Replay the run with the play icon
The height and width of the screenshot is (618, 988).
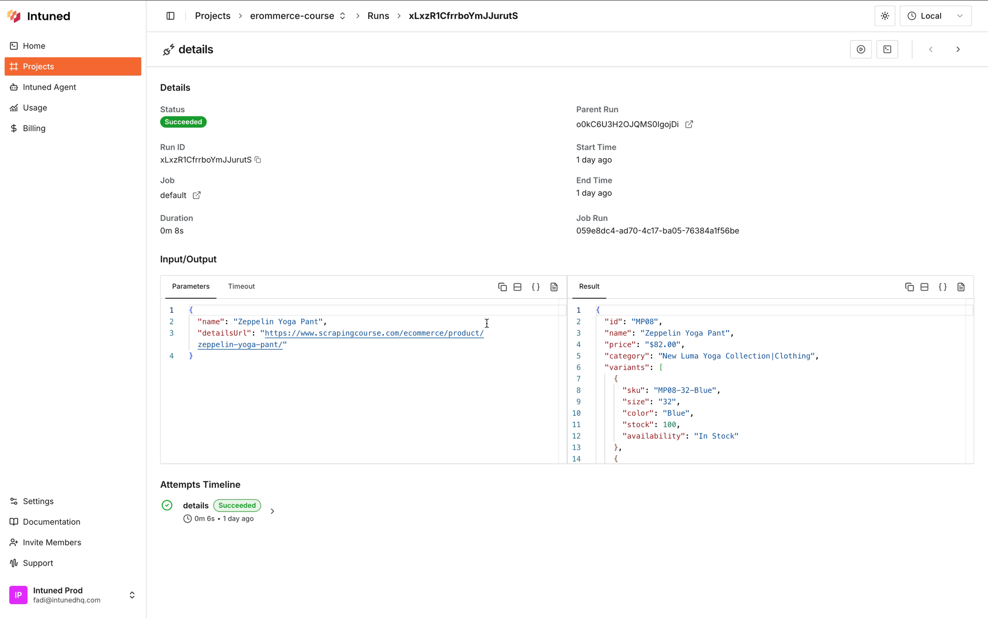pyautogui.click(x=861, y=49)
